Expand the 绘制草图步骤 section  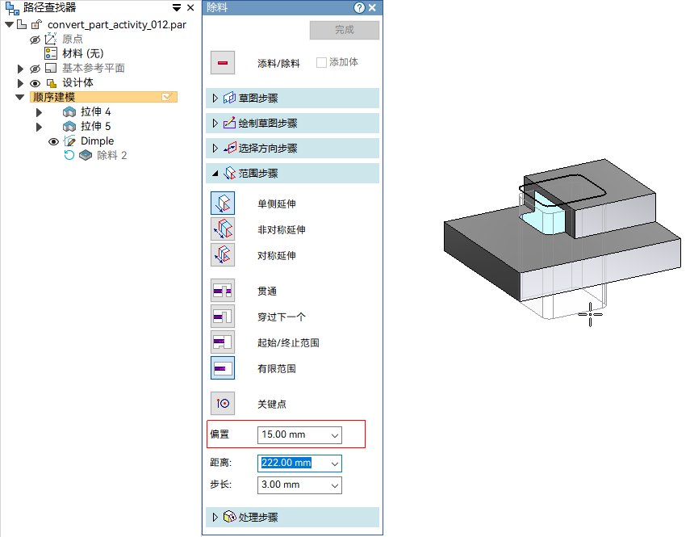pos(215,123)
